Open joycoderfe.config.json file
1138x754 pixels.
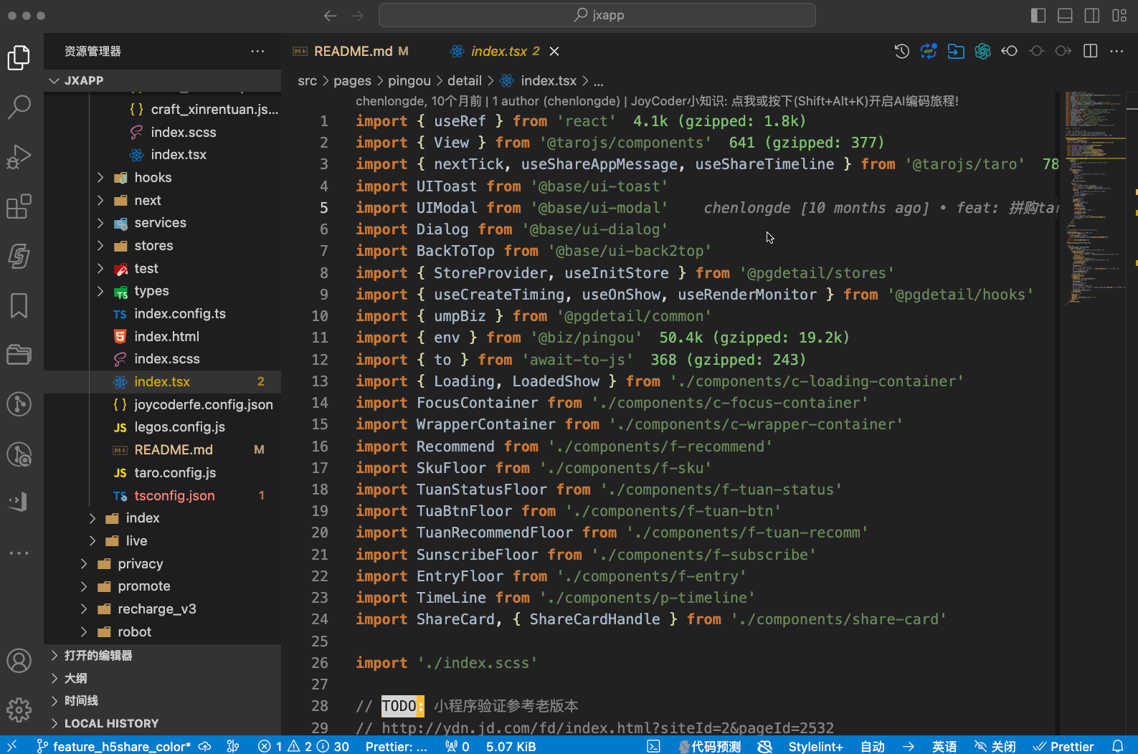click(163, 404)
